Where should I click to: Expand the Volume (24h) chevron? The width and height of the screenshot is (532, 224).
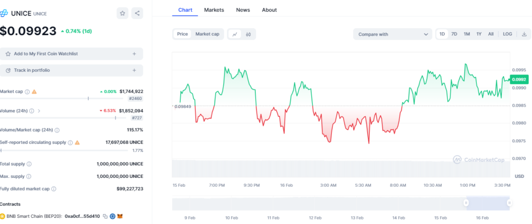pos(39,111)
